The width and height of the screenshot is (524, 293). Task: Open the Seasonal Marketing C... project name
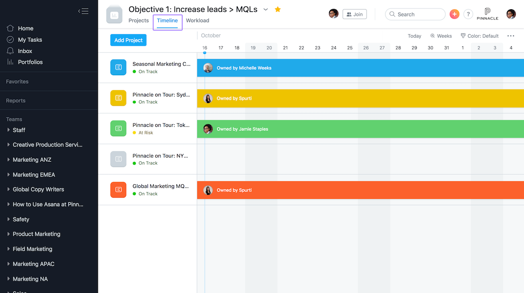[161, 64]
